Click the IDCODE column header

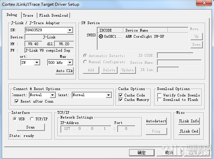110,30
